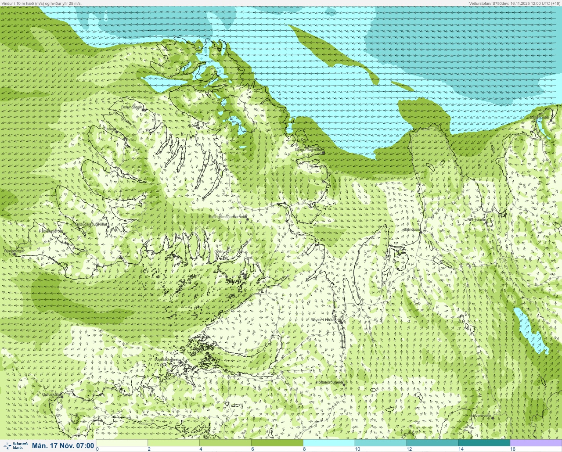The image size is (562, 452).
Task: Click the forecast time Mán. 17 Nóv. 07:00
Action: (x=63, y=446)
